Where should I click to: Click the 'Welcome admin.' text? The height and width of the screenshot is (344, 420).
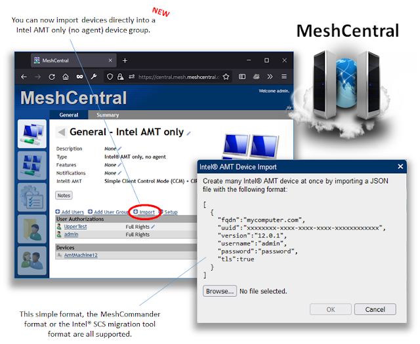[x=274, y=91]
